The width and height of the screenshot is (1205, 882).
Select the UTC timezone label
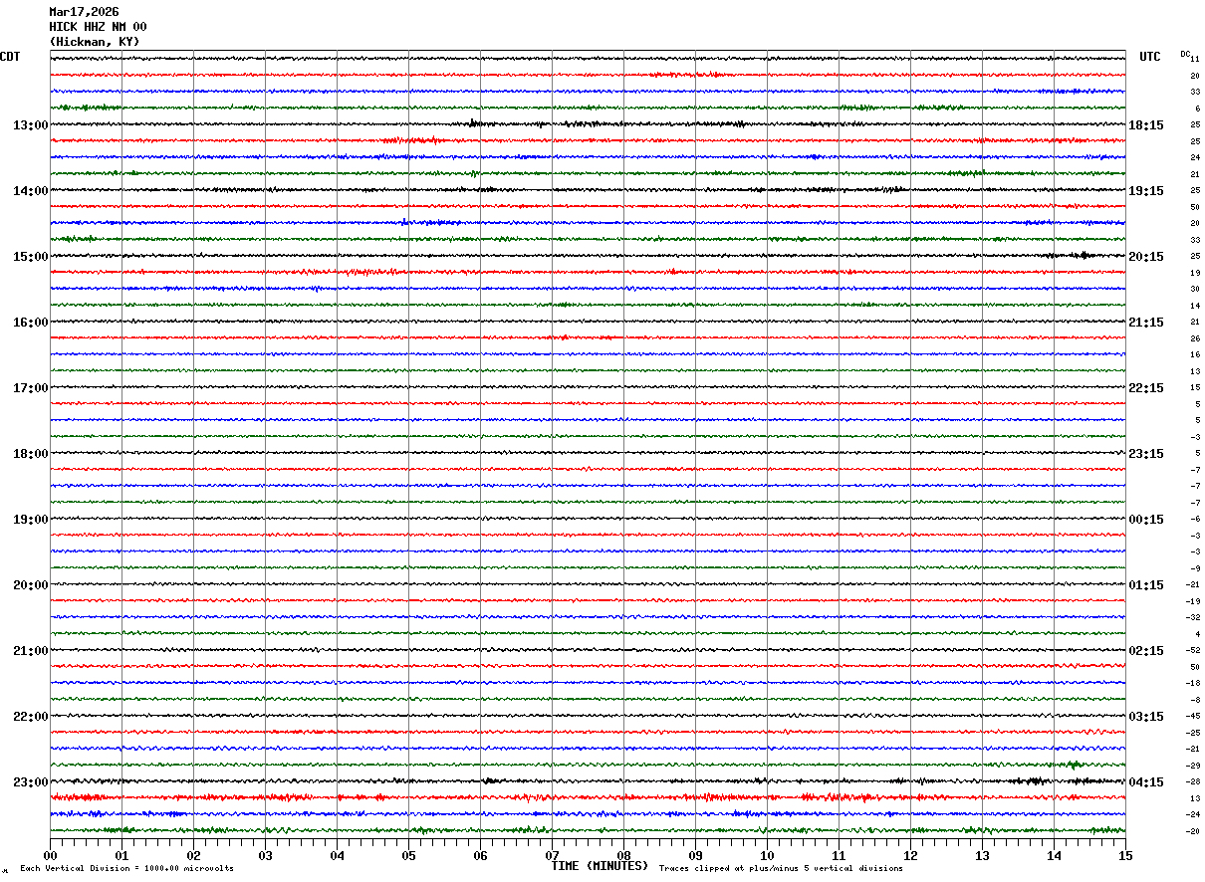pyautogui.click(x=1150, y=57)
